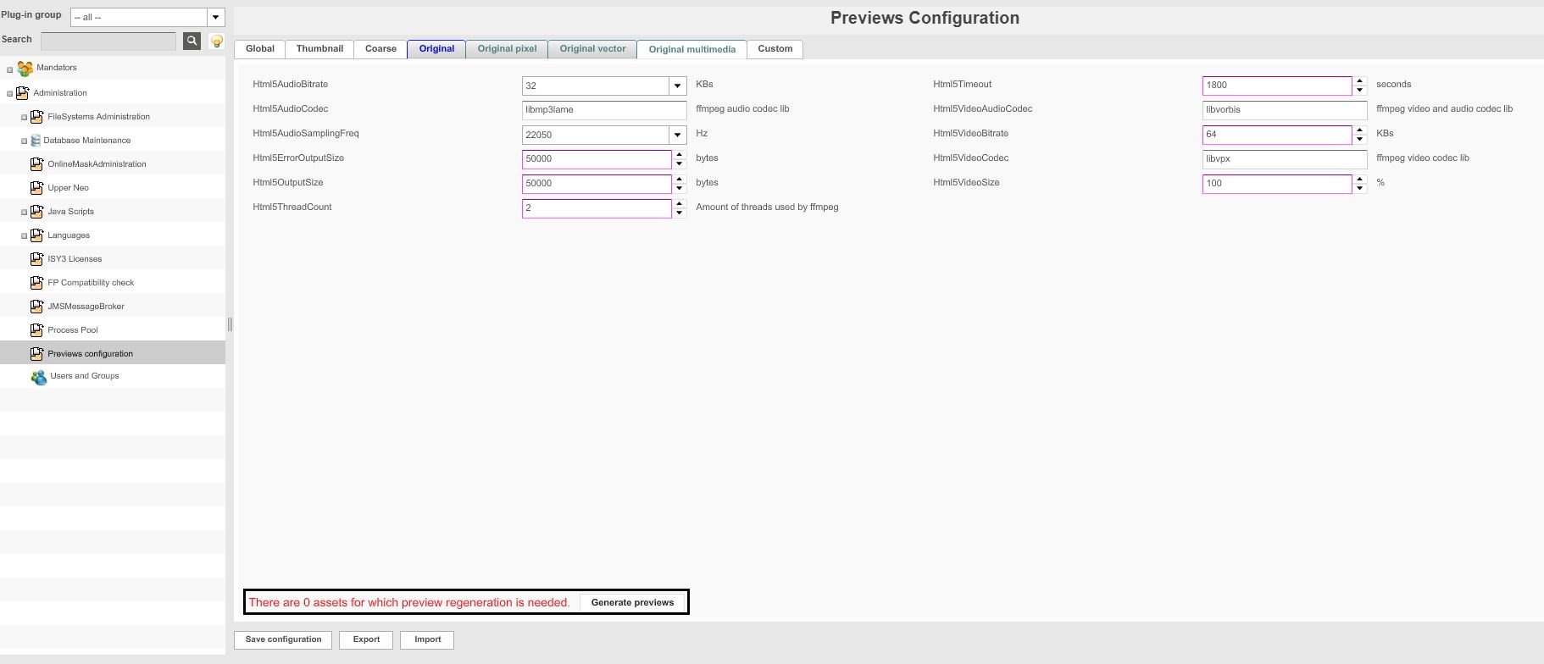1544x664 pixels.
Task: Click the Export button
Action: pos(366,639)
